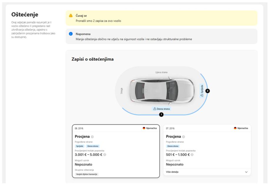Viewport: 270px width, 188px height.
Task: Click damage marker number 2 on car diagram
Action: tap(208, 91)
